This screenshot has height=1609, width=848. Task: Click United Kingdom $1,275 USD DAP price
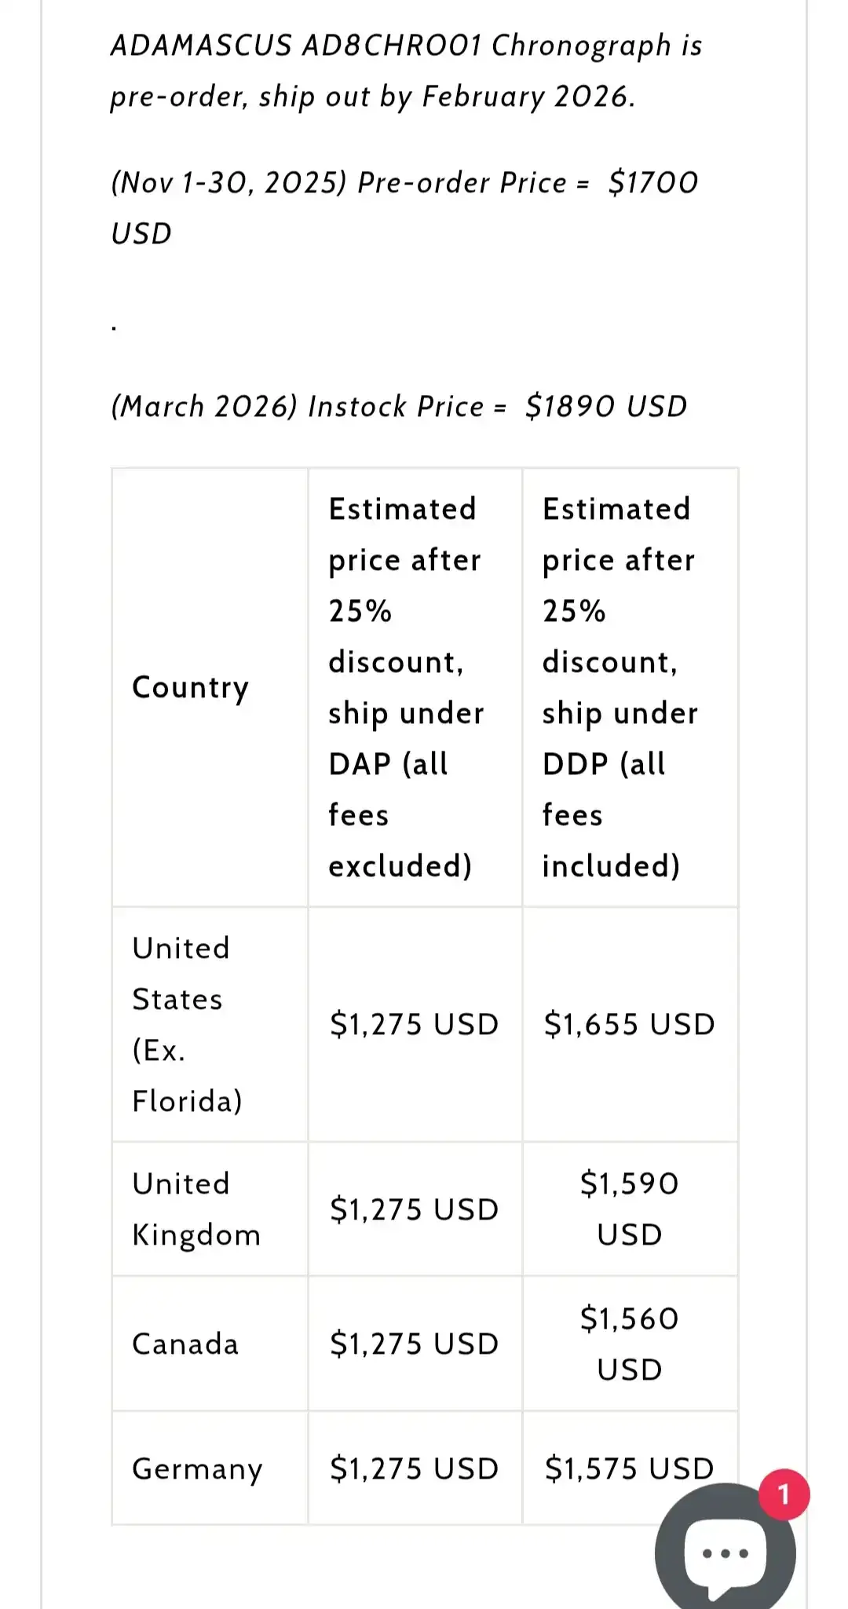[x=414, y=1209]
